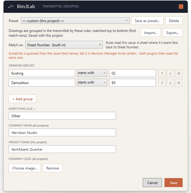Close the Transmittal Grouping dialog
Image resolution: width=191 pixels, height=193 pixels.
[181, 7]
